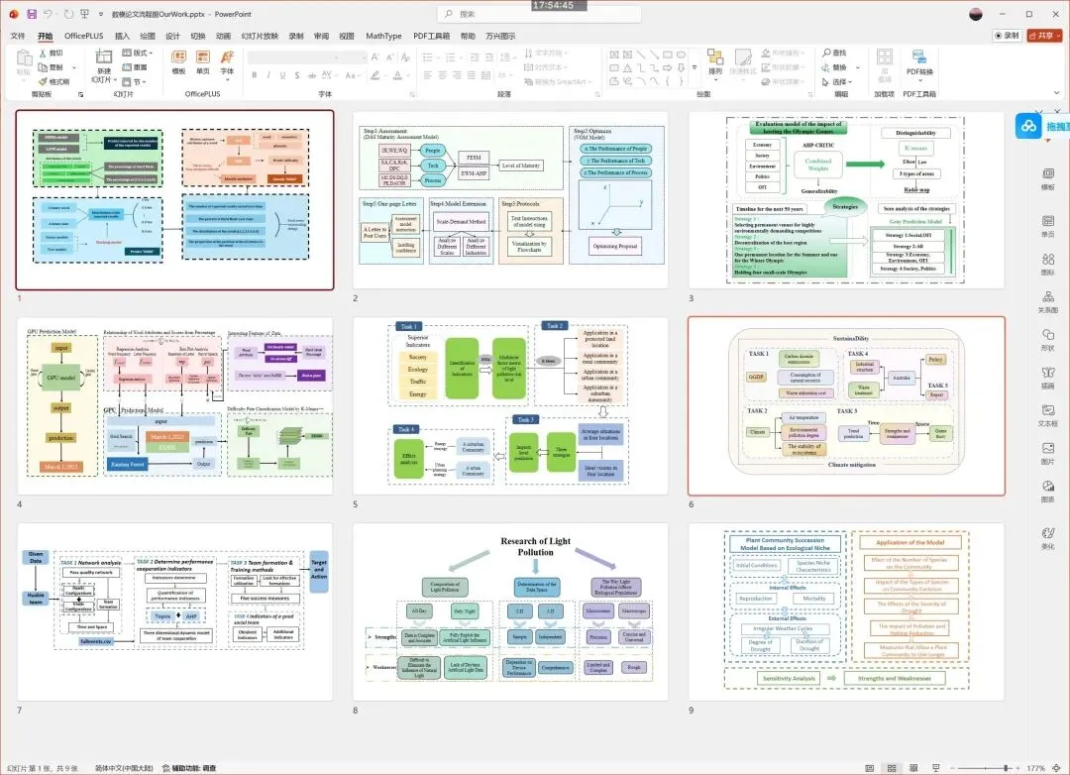Click the 复制 copy button

(52, 67)
